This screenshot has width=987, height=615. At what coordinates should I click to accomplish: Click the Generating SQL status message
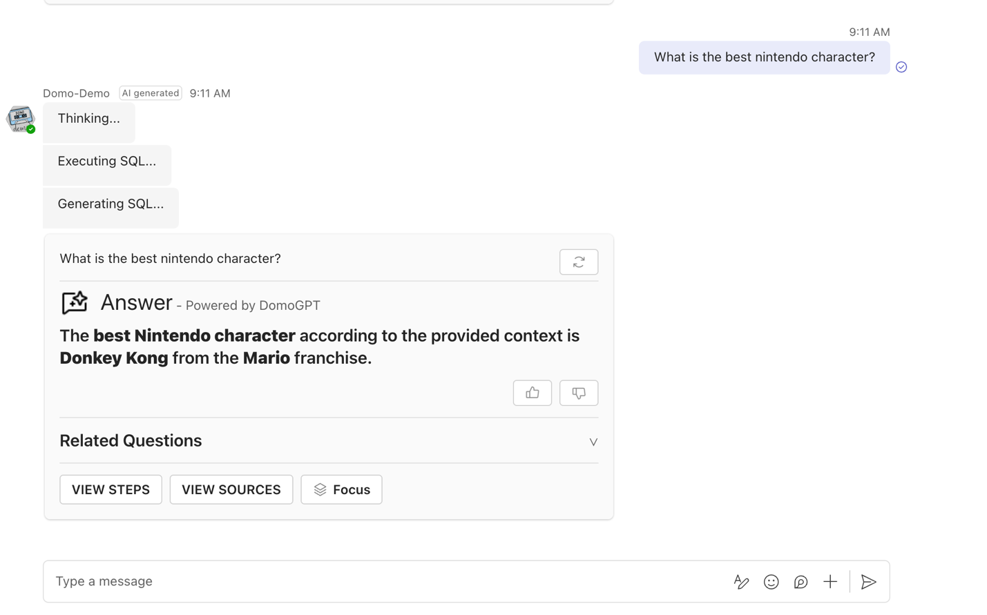coord(111,204)
